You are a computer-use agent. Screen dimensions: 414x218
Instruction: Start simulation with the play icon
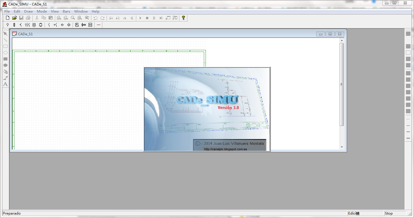[x=140, y=18]
